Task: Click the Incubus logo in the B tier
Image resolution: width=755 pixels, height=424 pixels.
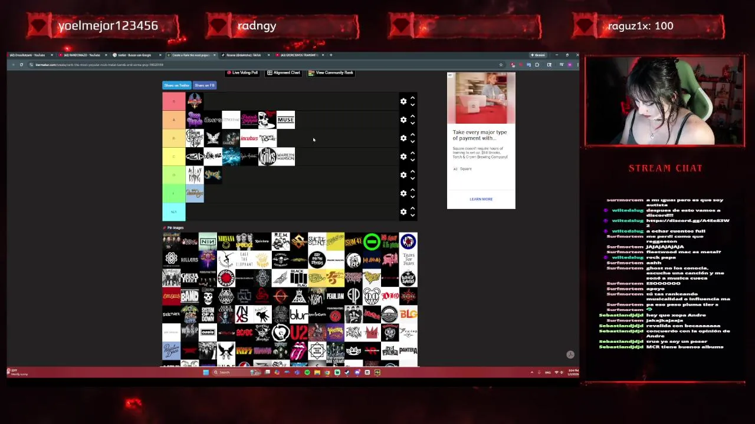Action: pos(249,138)
